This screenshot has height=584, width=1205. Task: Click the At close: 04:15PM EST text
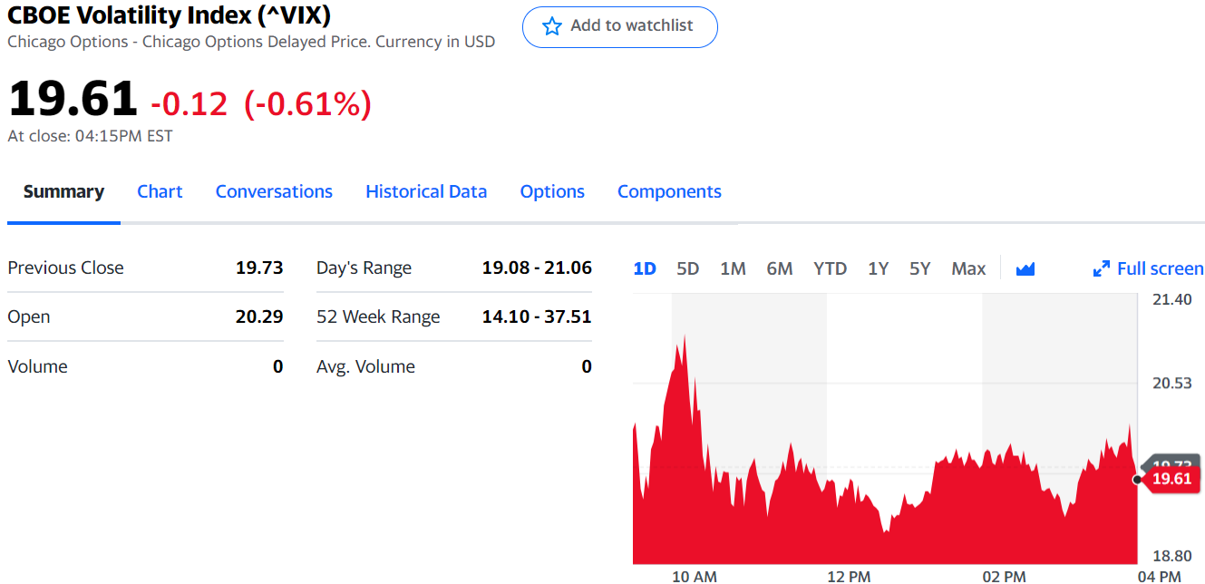90,136
